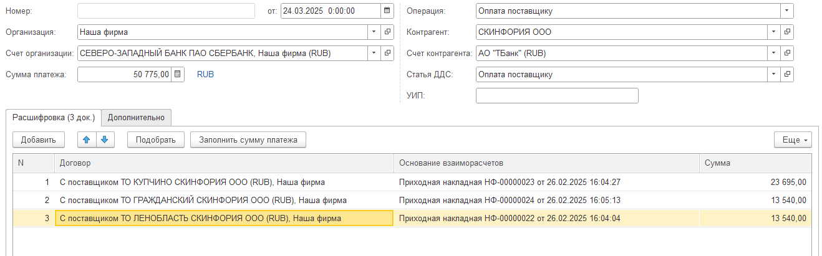Click into the УИП input field
822x256 pixels.
coord(557,96)
